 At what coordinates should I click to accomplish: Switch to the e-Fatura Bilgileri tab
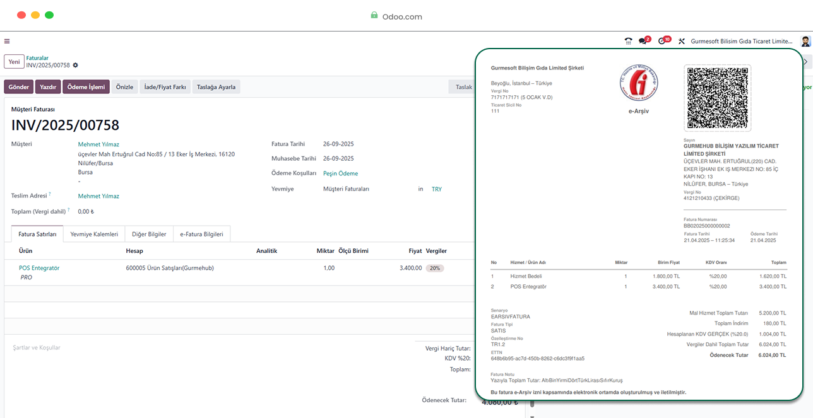pos(201,234)
